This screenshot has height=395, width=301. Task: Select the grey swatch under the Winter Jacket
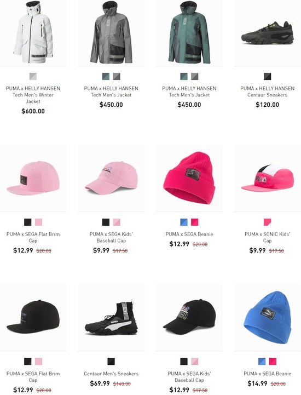pos(33,76)
